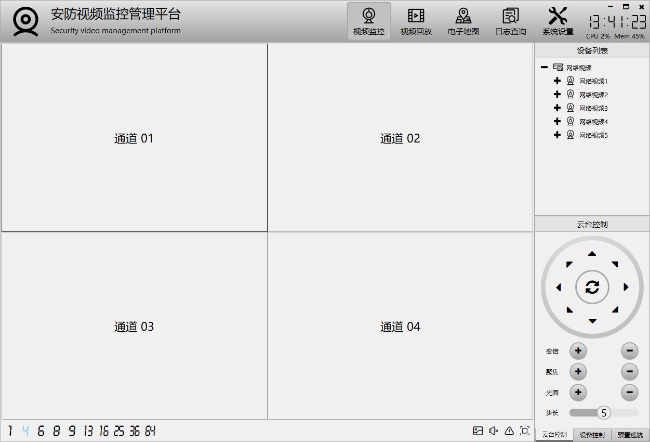This screenshot has width=650, height=442.
Task: Toggle fullscreen view icon
Action: click(525, 431)
